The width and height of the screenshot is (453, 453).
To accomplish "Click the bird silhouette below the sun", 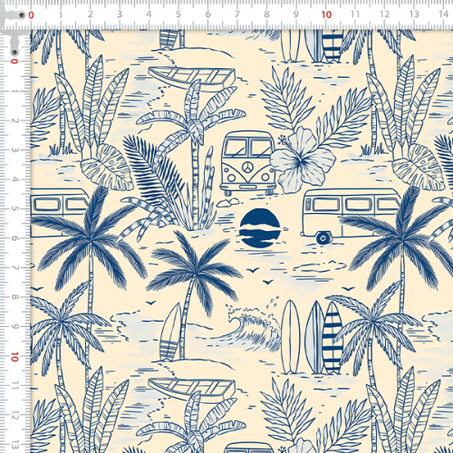I will point(253,269).
